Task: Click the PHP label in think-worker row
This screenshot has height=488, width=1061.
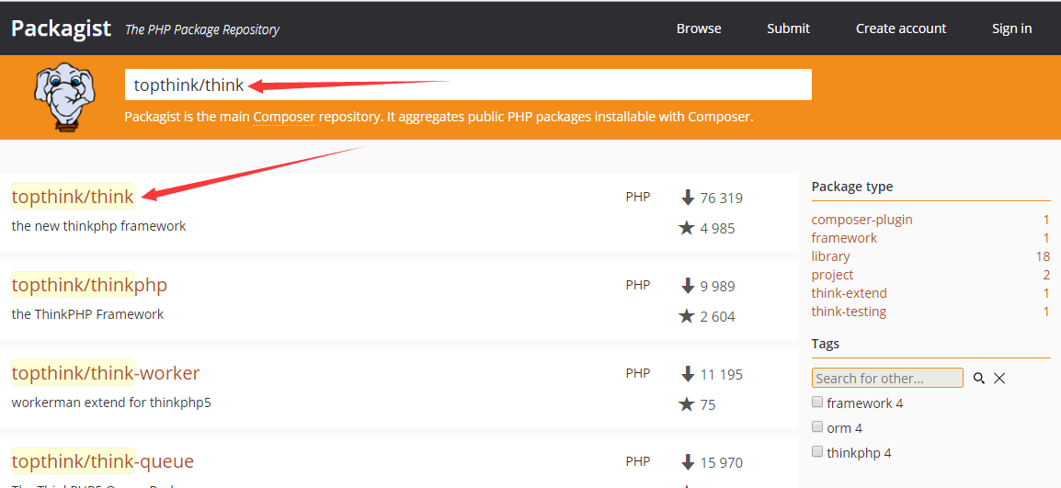Action: (637, 373)
